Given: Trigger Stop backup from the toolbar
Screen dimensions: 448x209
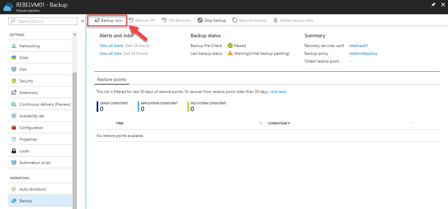Looking at the screenshot, I should pyautogui.click(x=211, y=20).
